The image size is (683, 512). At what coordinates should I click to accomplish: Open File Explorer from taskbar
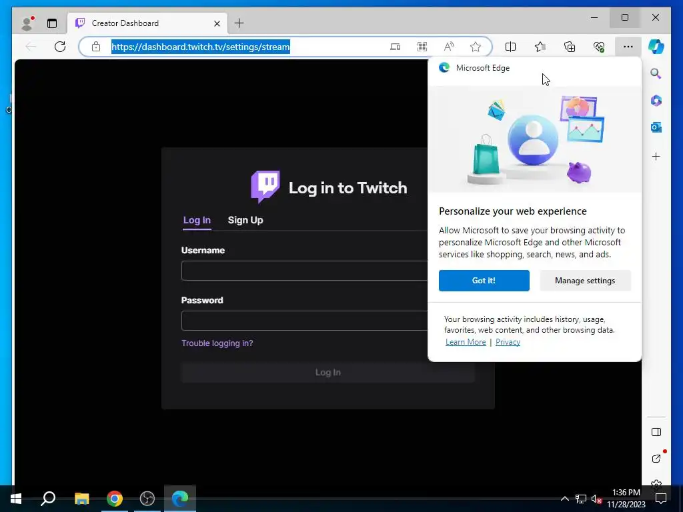click(81, 499)
